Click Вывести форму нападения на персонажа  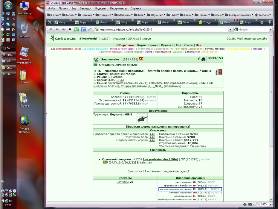click(158, 127)
